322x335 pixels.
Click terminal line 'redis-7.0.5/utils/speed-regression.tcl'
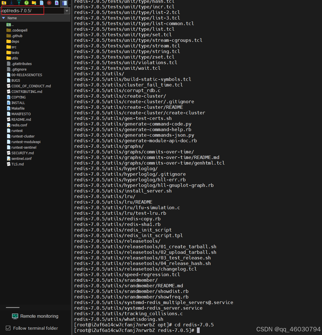click(x=127, y=274)
